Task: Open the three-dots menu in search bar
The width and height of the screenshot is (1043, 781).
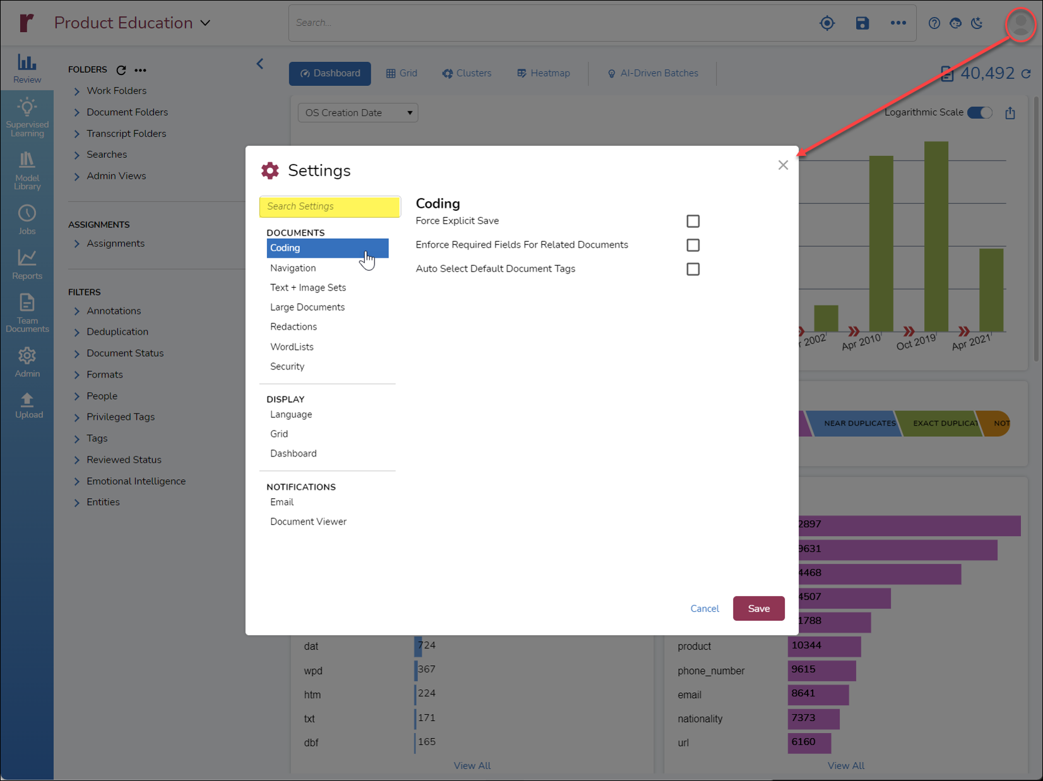Action: click(x=898, y=23)
